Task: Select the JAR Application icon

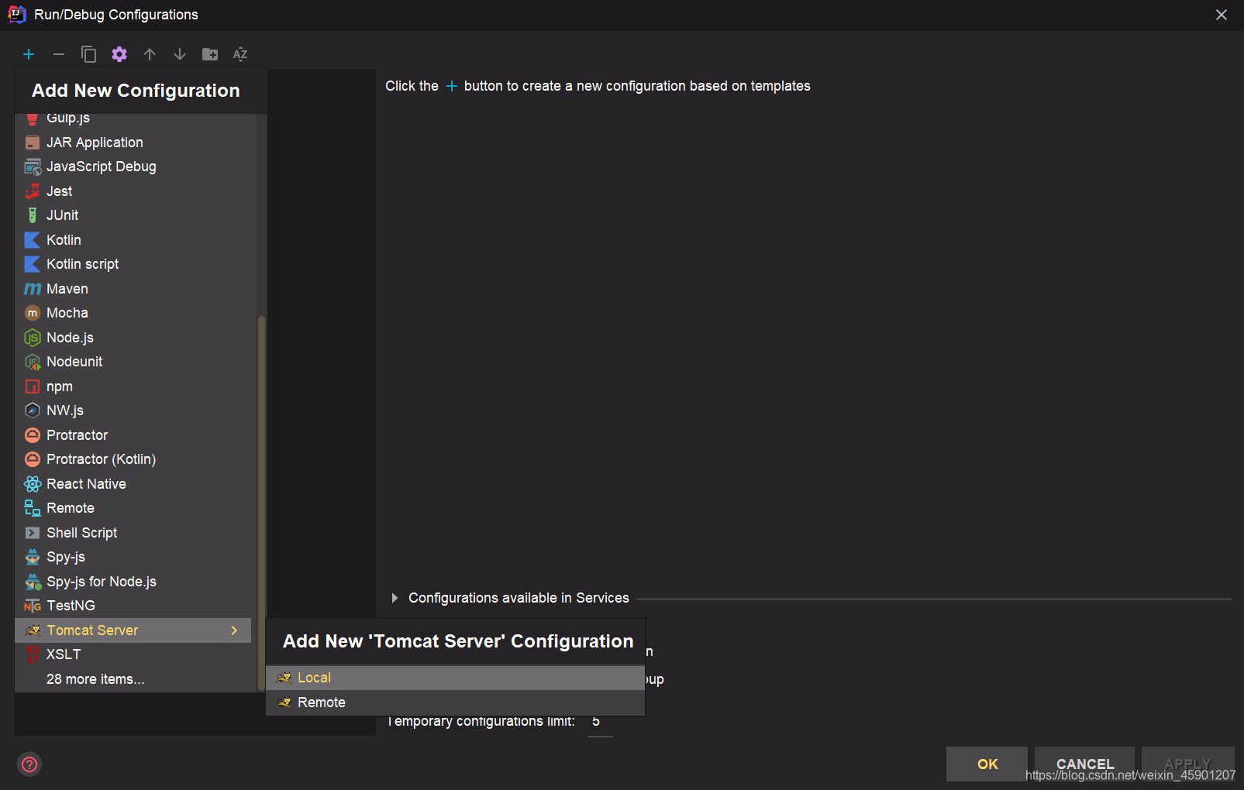Action: [33, 143]
